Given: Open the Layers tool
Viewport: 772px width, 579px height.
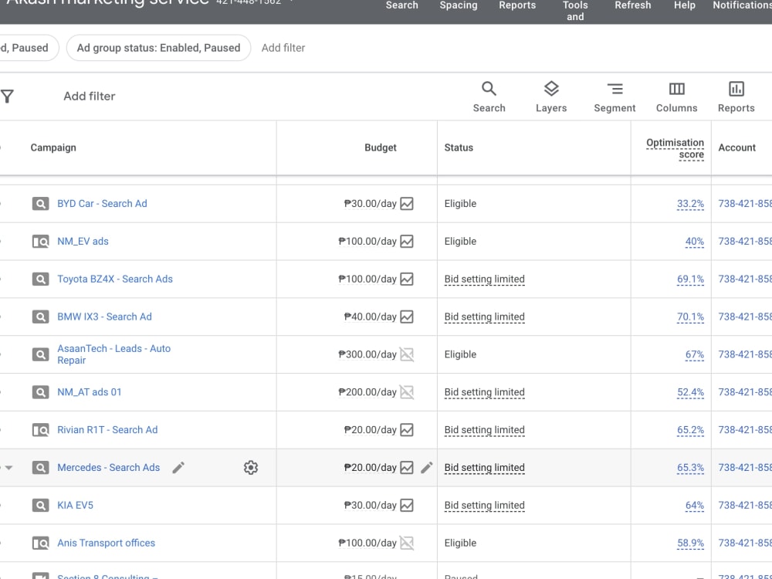Looking at the screenshot, I should (551, 96).
